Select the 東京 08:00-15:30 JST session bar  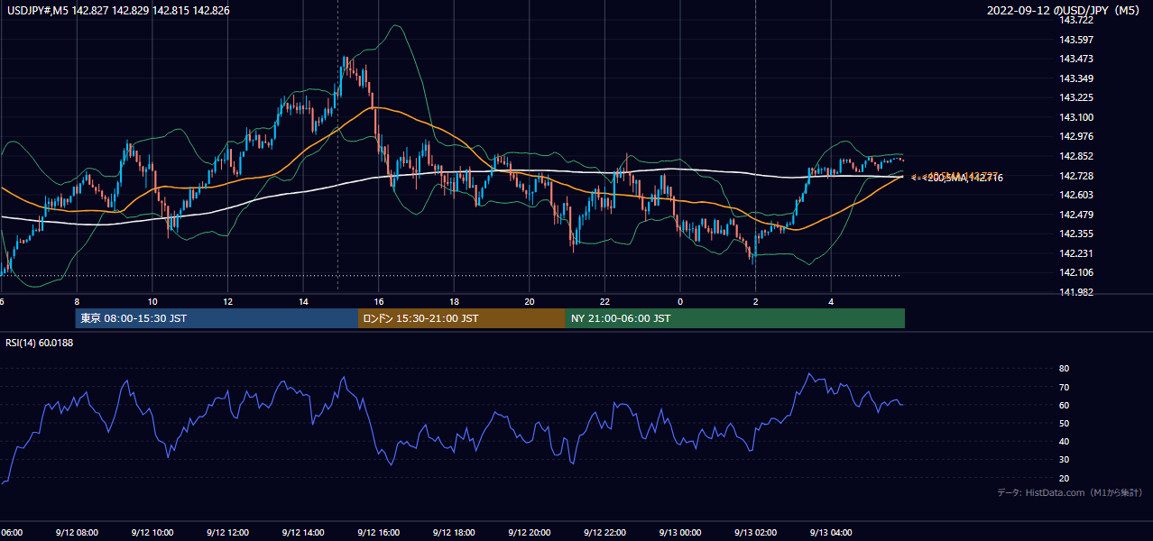pyautogui.click(x=217, y=318)
